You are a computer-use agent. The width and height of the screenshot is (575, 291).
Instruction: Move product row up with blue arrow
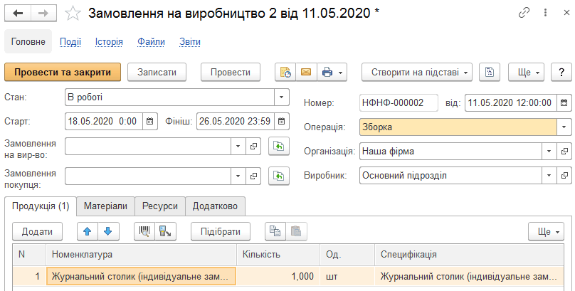point(88,231)
